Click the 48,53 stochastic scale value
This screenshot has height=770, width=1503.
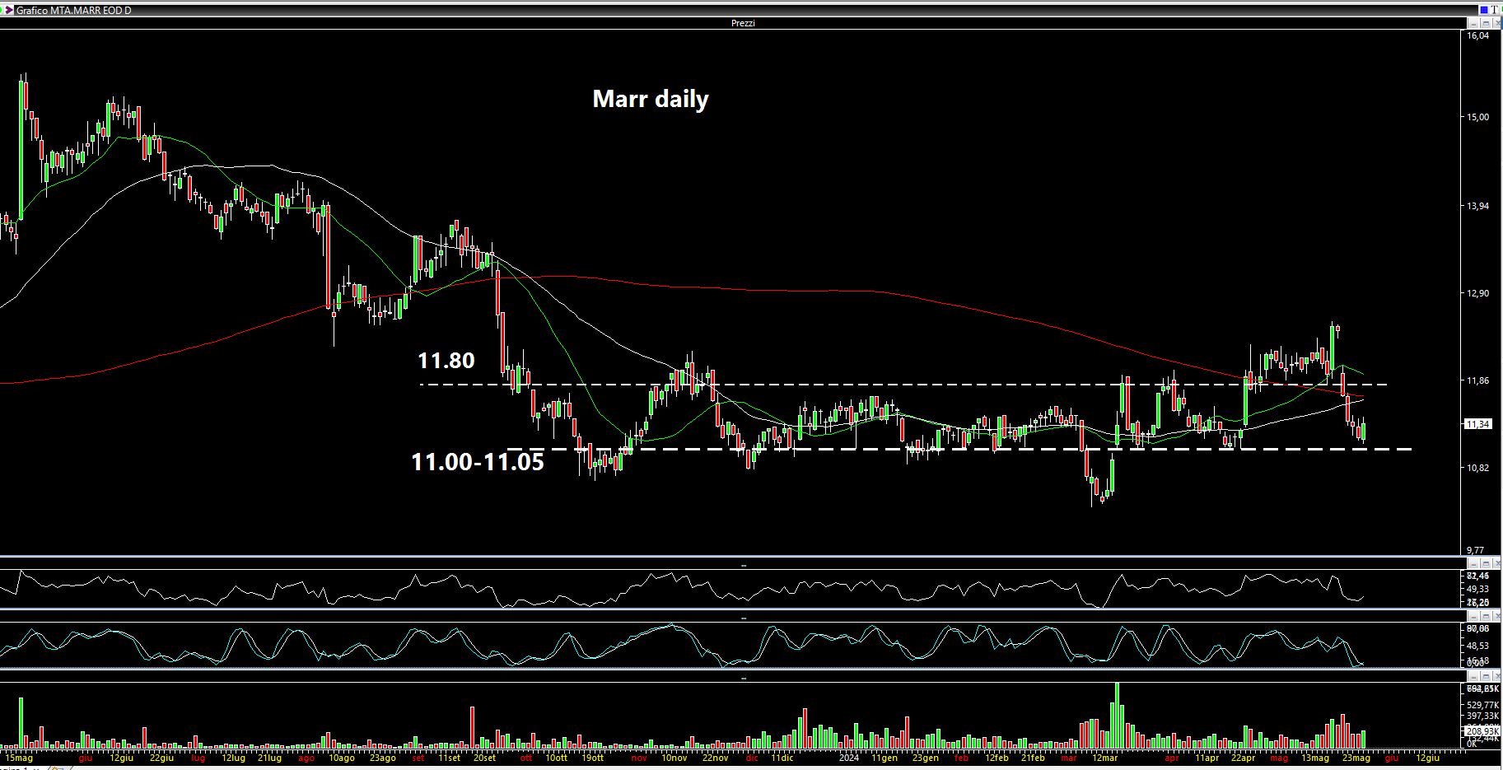click(1477, 646)
